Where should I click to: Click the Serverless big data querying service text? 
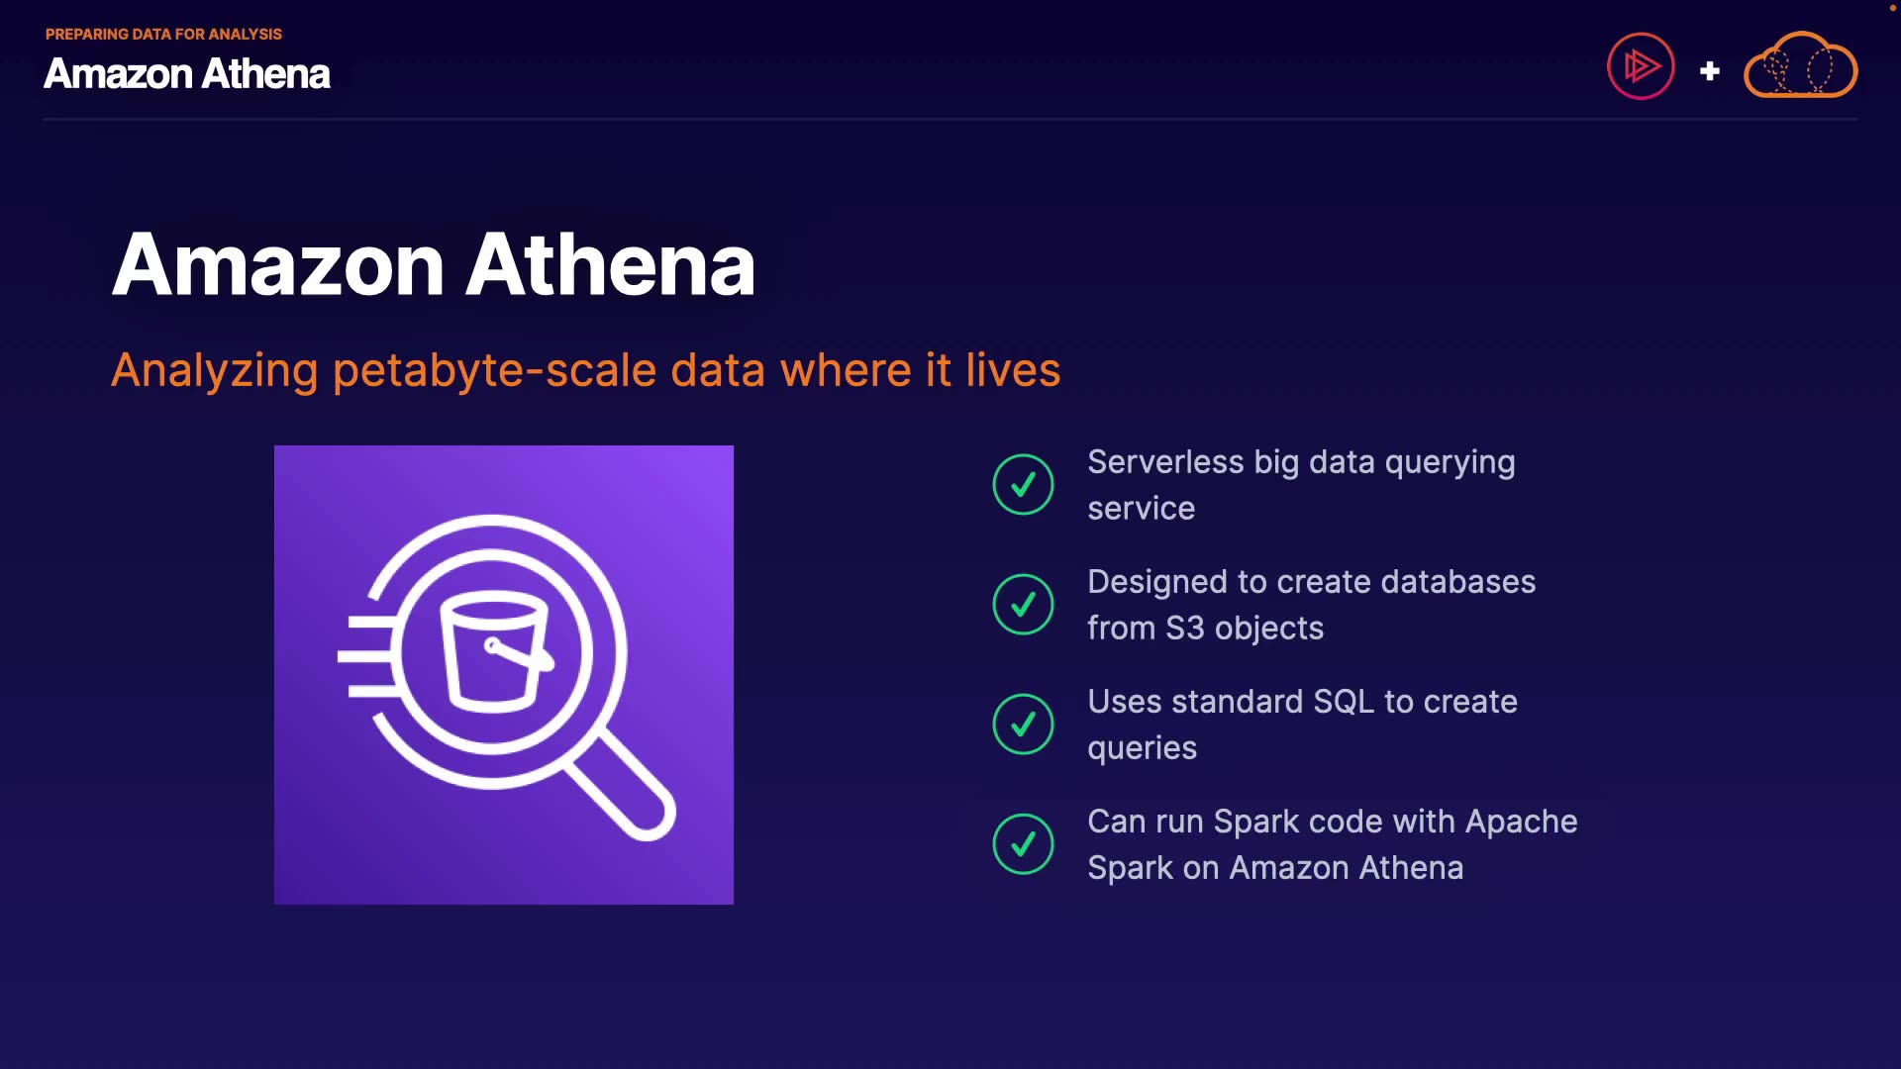coord(1300,485)
